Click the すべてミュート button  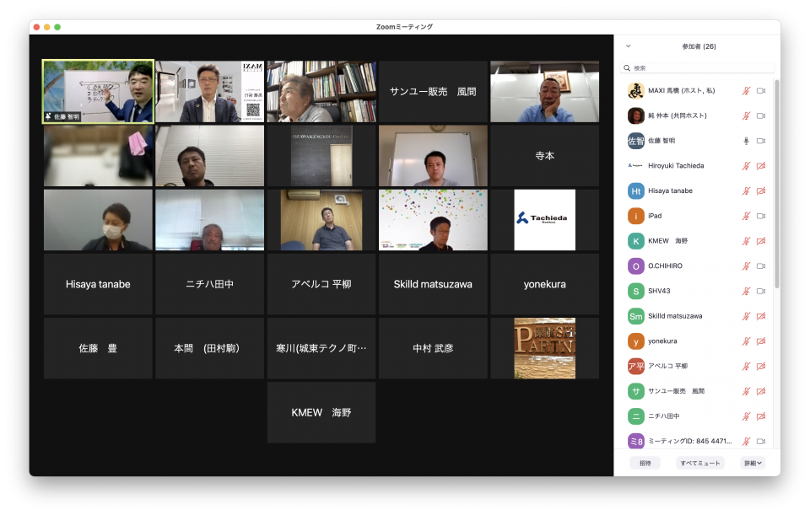point(699,463)
